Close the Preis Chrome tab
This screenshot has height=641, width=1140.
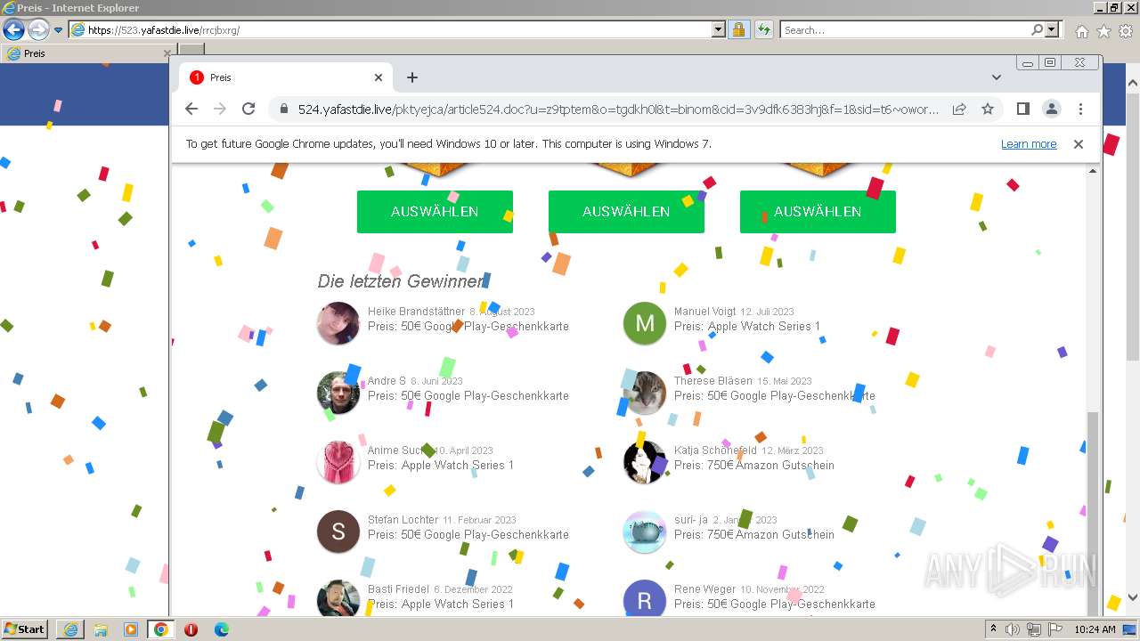(378, 77)
